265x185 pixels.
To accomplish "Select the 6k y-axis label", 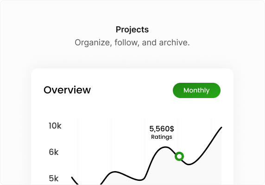I will point(54,152).
